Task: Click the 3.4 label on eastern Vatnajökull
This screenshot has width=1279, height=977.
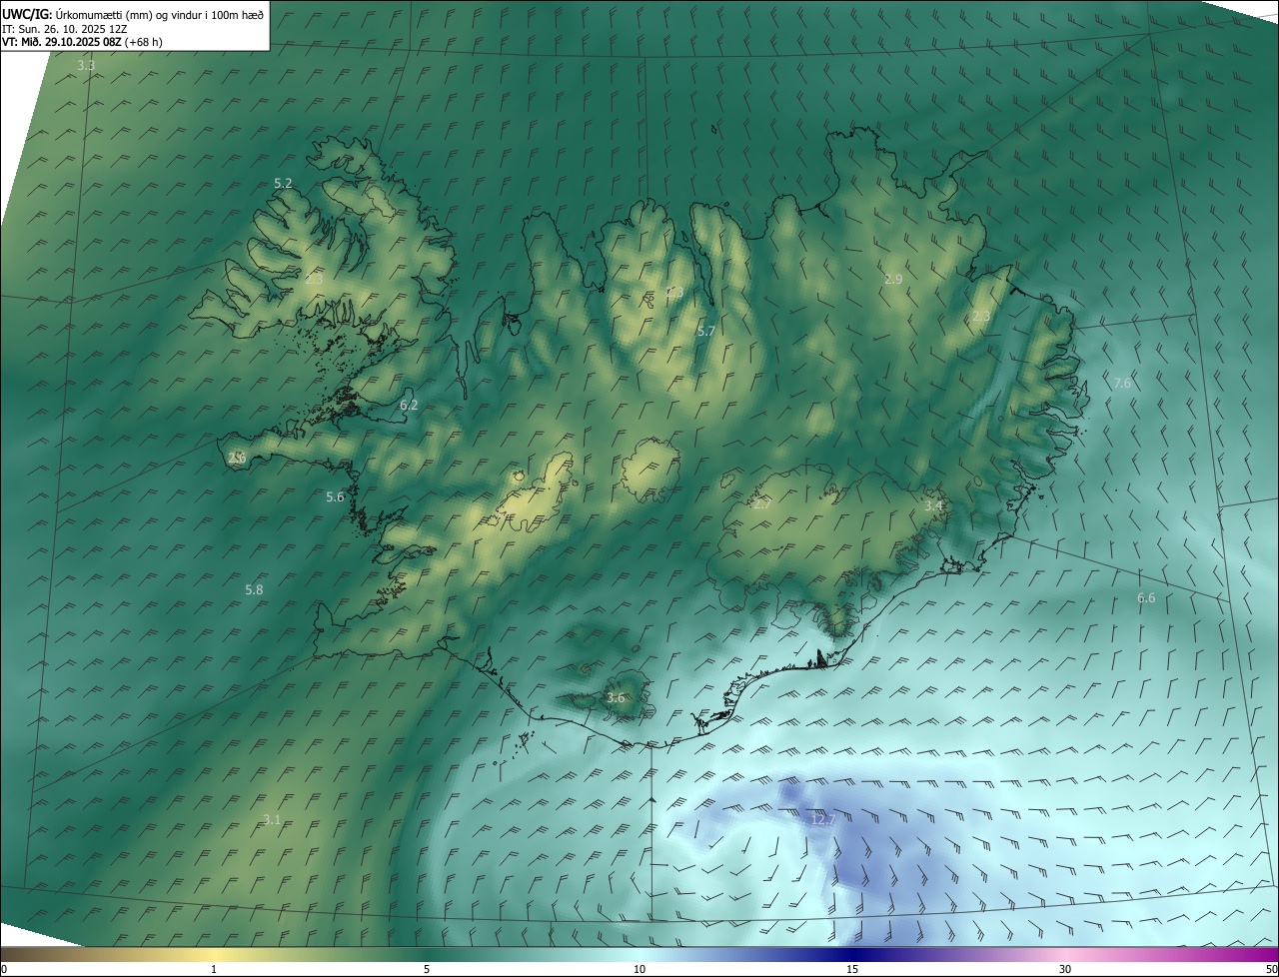Action: 933,506
